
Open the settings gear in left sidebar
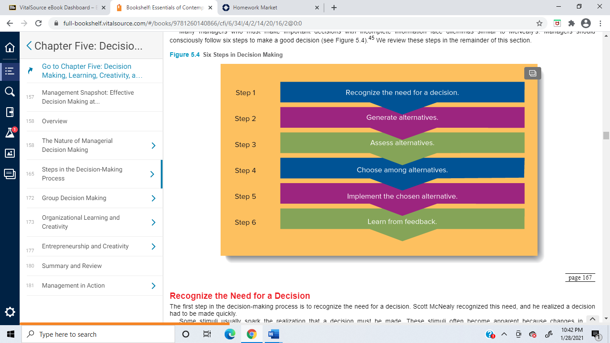click(x=10, y=312)
